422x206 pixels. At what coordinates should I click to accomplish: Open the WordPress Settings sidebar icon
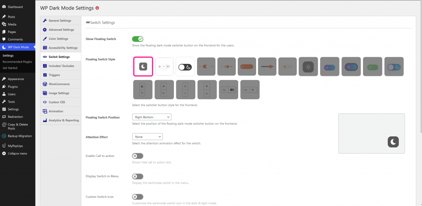coord(4,109)
